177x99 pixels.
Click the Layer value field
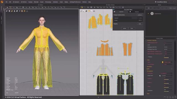coord(168,45)
